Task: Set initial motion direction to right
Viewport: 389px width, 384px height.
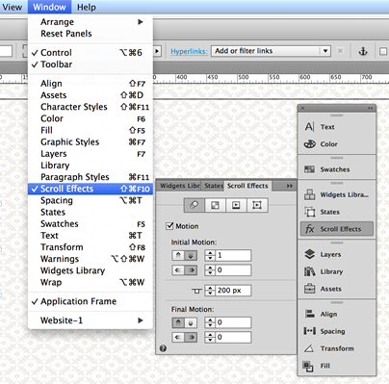Action: 191,270
